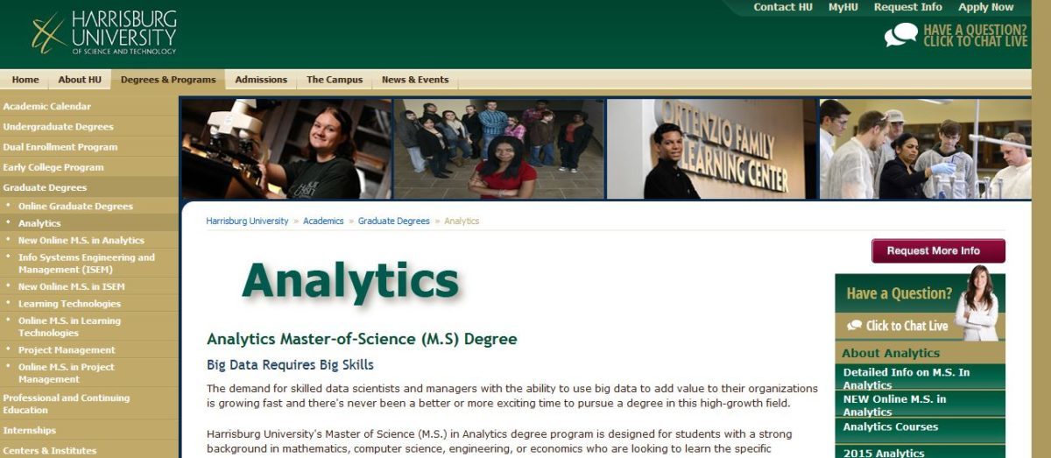The height and width of the screenshot is (458, 1051).
Task: Click the Harrisburg University logo
Action: click(x=103, y=33)
